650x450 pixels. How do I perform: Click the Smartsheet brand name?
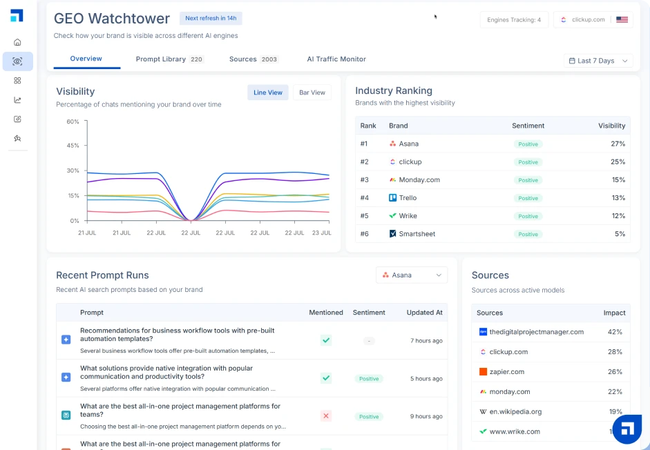(417, 234)
